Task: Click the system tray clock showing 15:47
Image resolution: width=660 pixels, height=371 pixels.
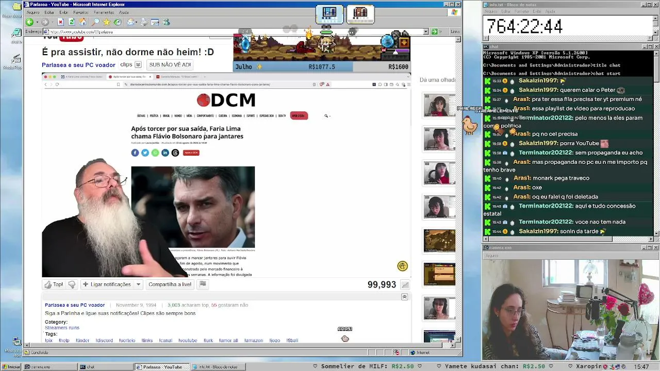Action: coord(641,367)
